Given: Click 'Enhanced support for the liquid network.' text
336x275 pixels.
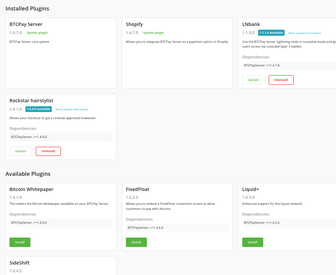Looking at the screenshot, I should [x=273, y=204].
